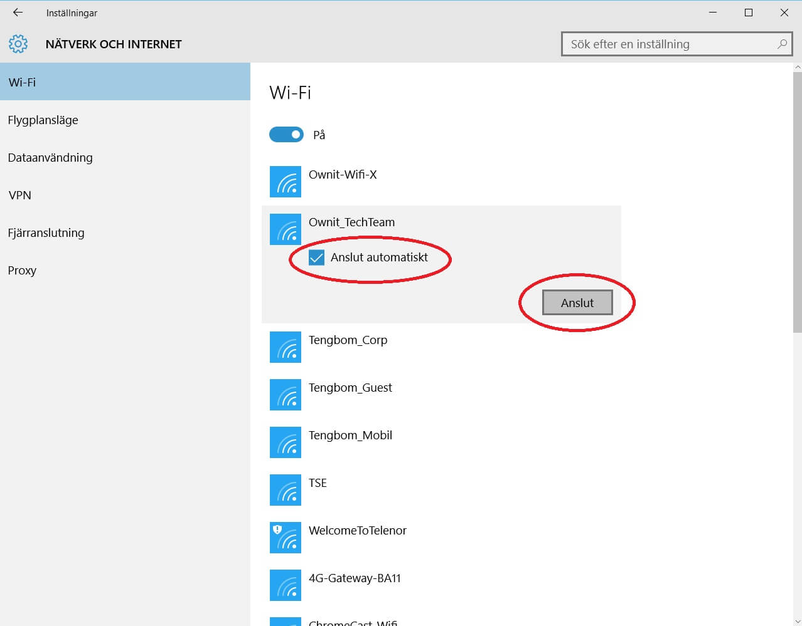Select the Ownit-Wifi-X network name
Image resolution: width=802 pixels, height=626 pixels.
343,174
